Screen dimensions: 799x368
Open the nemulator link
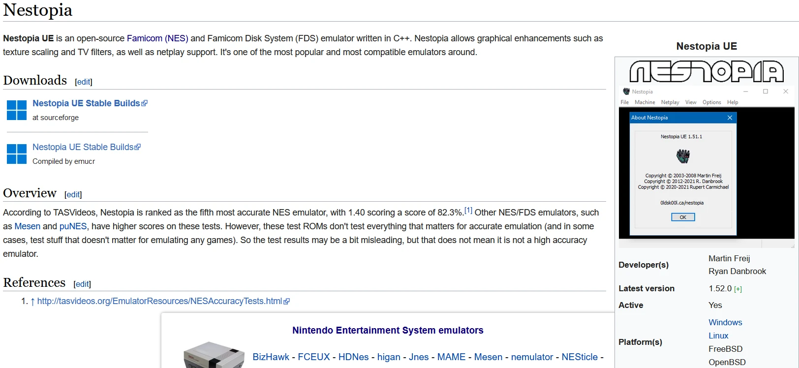(532, 357)
